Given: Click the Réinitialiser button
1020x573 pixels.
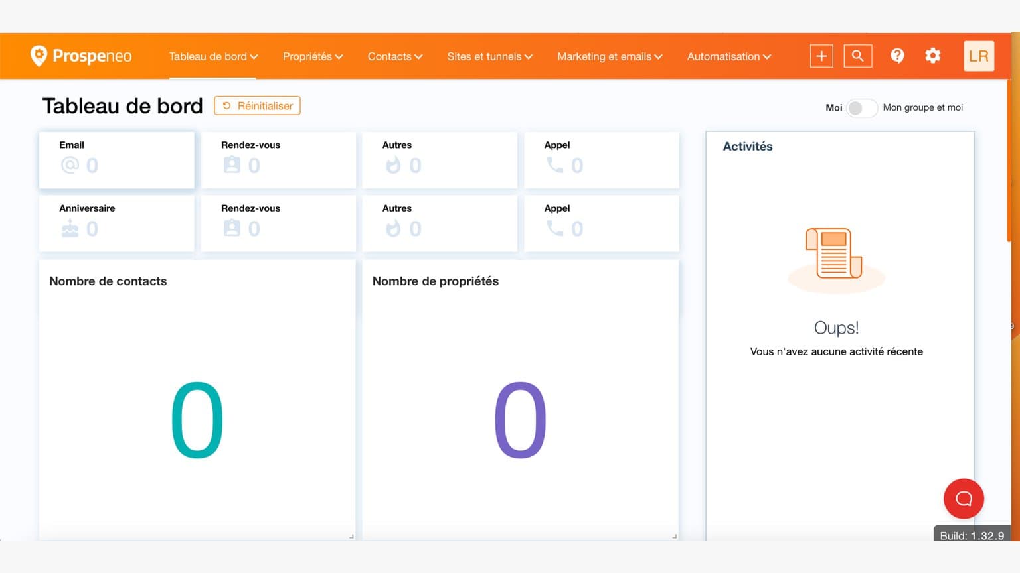Looking at the screenshot, I should coord(257,105).
